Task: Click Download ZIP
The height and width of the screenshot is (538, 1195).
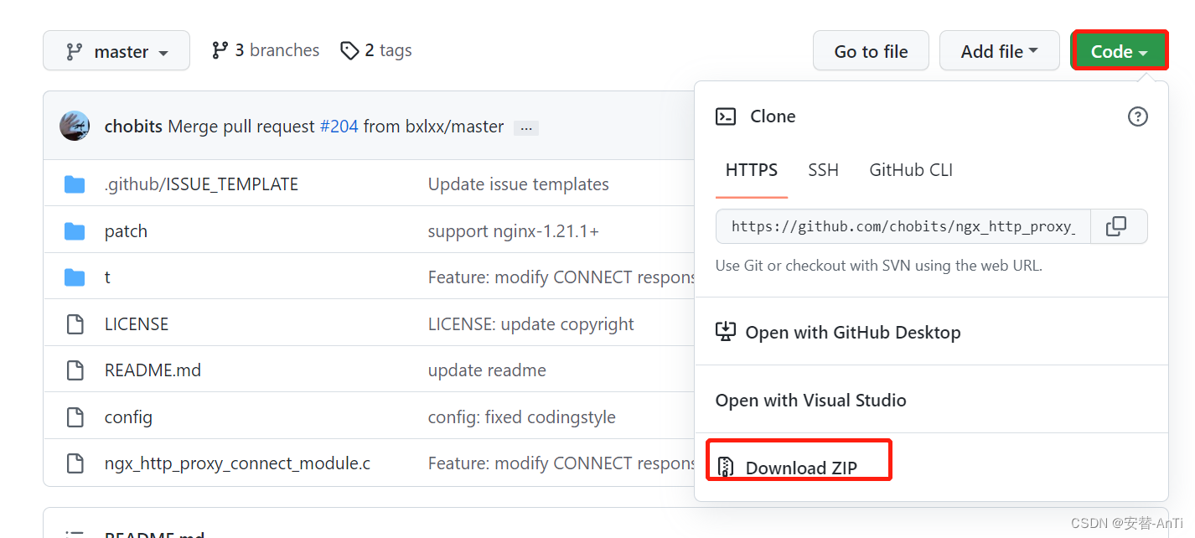Action: 800,468
